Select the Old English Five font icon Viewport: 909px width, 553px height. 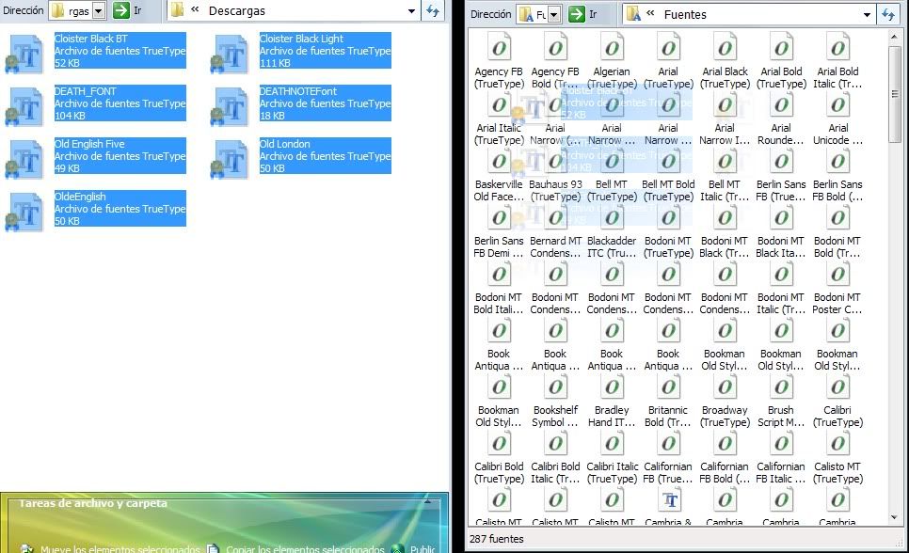coord(24,159)
